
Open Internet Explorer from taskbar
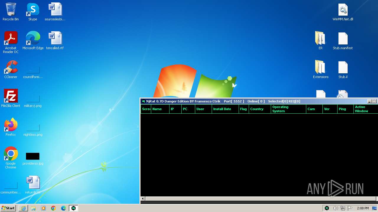23,208
